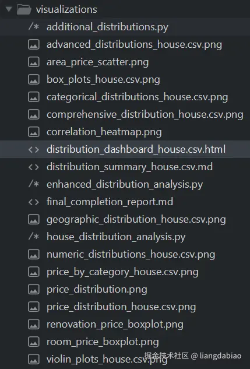Screen dimensions: 250x369
Task: Click the image icon beside categorical_distributions_house.csv.png
Action: pos(34,97)
